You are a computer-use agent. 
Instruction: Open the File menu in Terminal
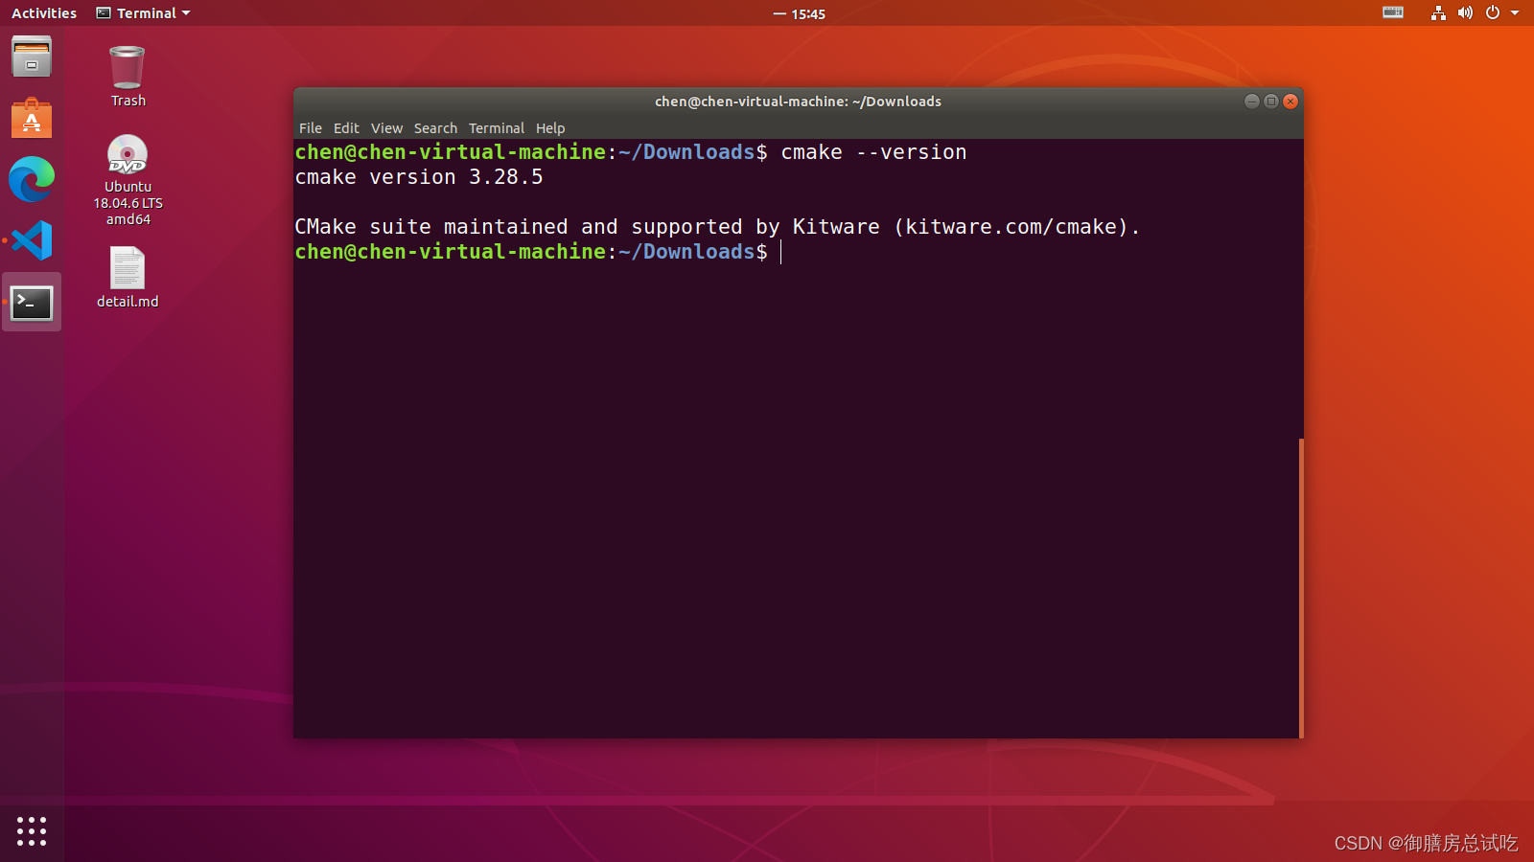pos(311,128)
